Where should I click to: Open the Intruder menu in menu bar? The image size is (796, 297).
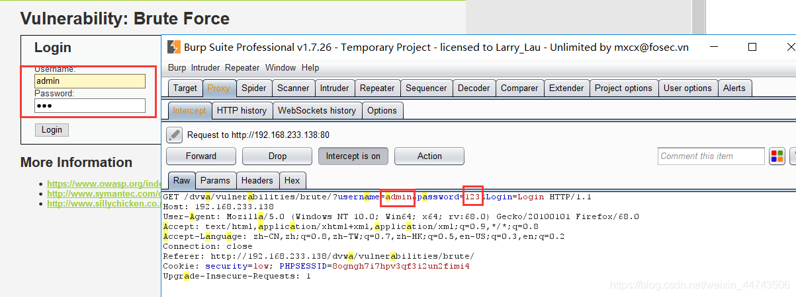[206, 67]
